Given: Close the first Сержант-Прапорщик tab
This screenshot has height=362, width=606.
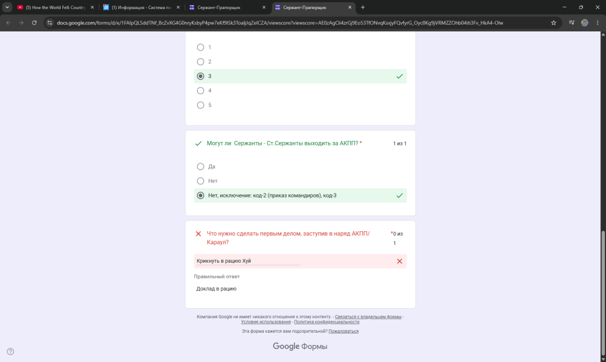Looking at the screenshot, I should coord(264,7).
